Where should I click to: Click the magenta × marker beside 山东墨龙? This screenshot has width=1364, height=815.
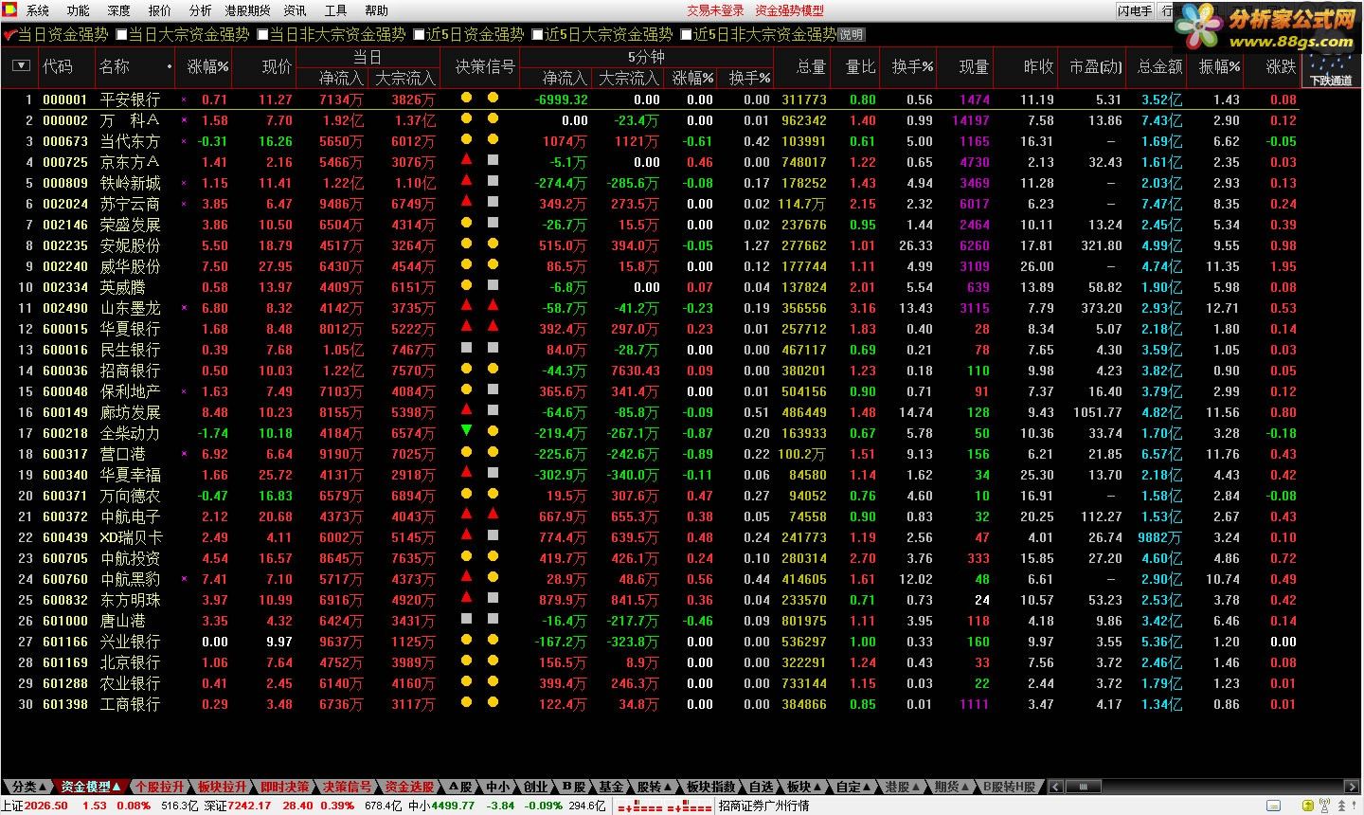[x=184, y=308]
